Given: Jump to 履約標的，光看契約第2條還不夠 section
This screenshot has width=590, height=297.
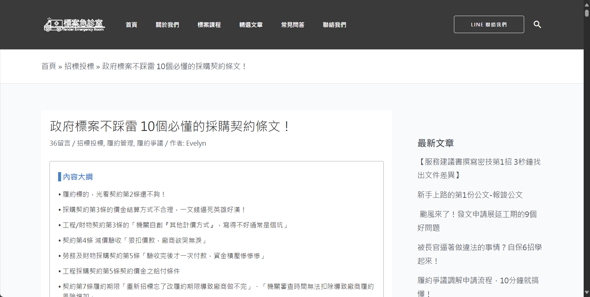Looking at the screenshot, I should (x=114, y=194).
